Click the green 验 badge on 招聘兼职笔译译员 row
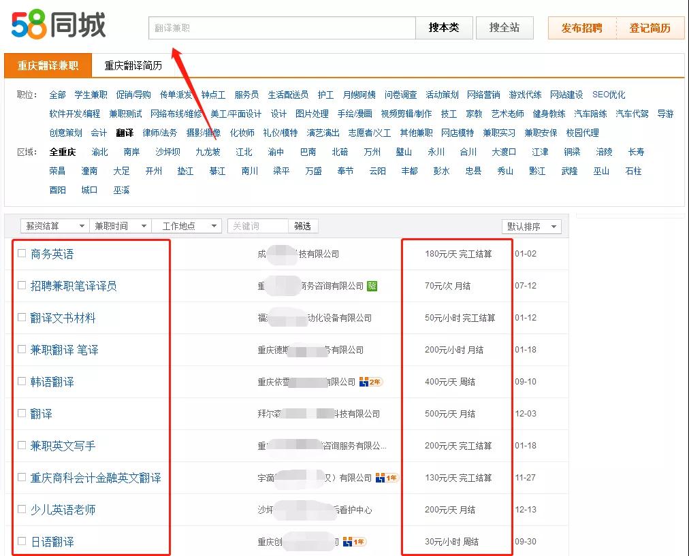Viewport: 689px width, 556px height. point(372,286)
